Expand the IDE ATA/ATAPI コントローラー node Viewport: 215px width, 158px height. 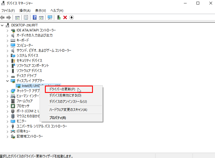pyautogui.click(x=8, y=31)
